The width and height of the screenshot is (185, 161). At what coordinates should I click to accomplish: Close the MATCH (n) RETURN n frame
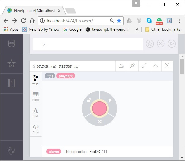[167, 65]
